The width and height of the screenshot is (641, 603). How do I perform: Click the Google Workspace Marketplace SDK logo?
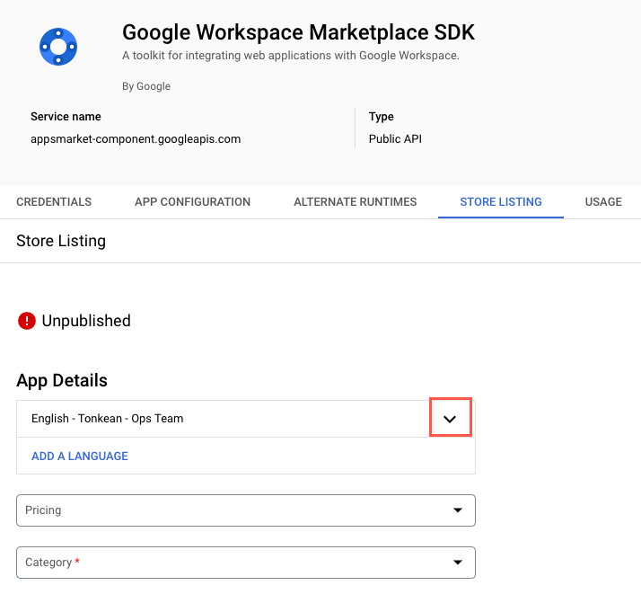(x=58, y=46)
